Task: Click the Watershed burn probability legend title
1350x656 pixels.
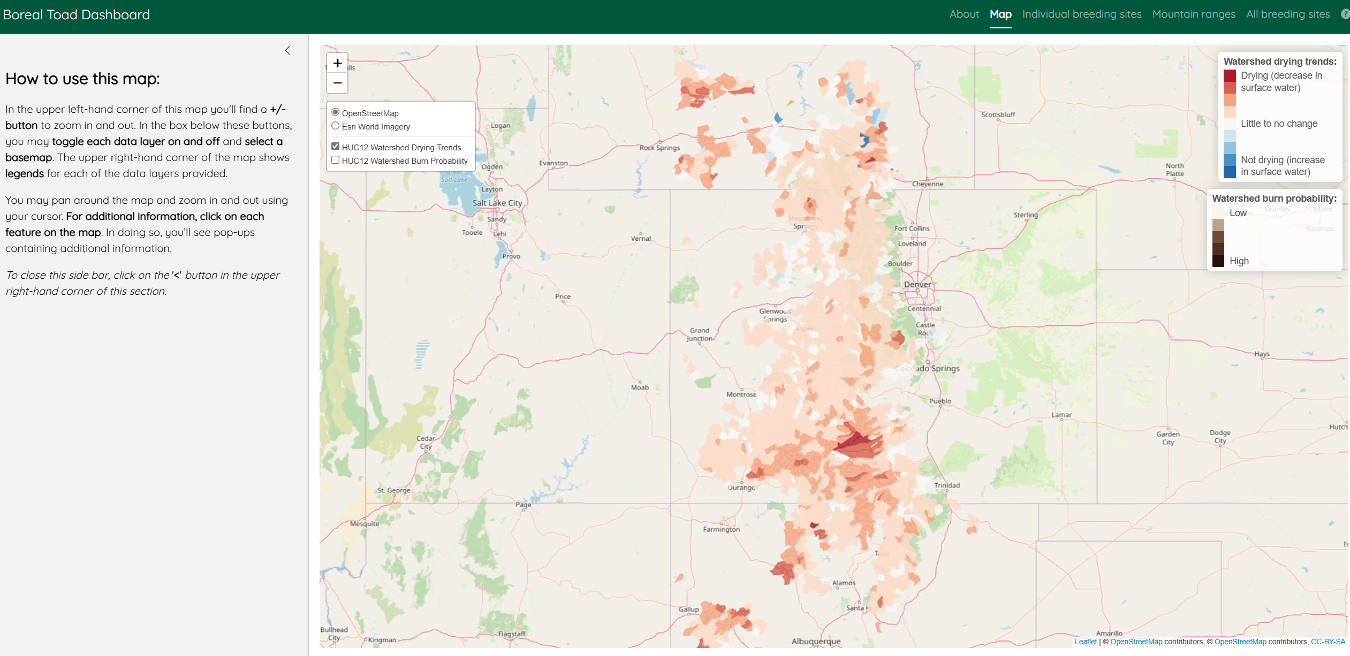Action: point(1274,199)
